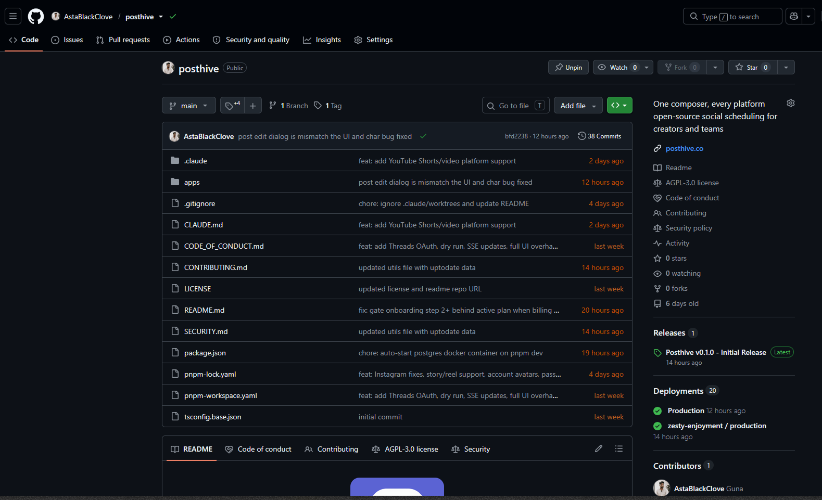Open the apps folder icon
822x500 pixels.
click(175, 182)
